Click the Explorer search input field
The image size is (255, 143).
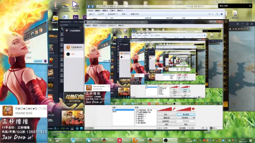click(x=205, y=6)
